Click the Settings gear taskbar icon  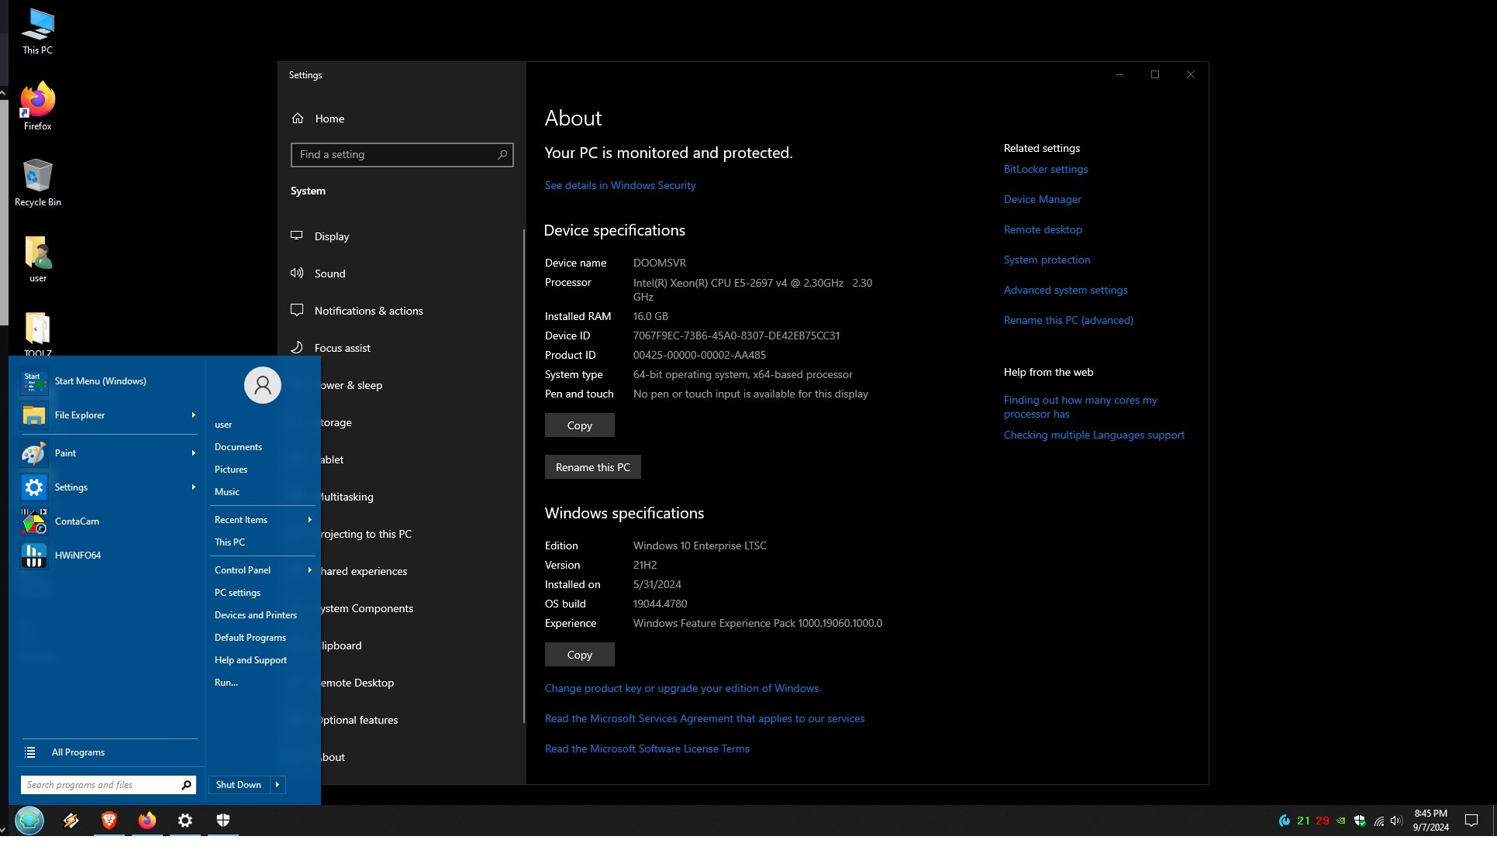(x=185, y=821)
